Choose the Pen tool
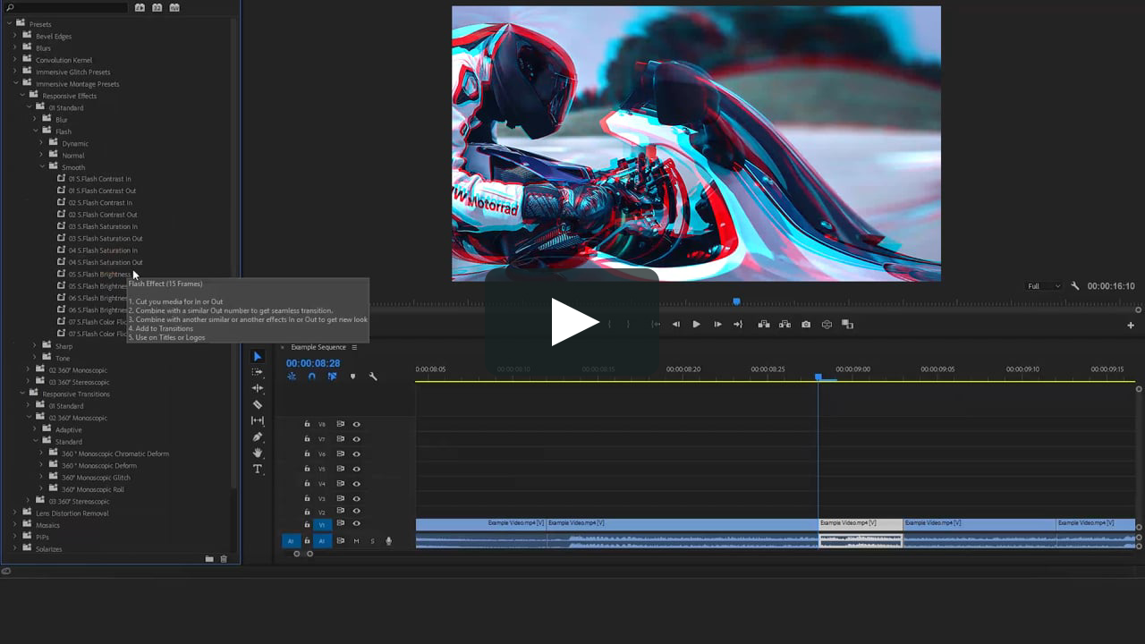Screen dimensions: 1145x644 coord(258,436)
